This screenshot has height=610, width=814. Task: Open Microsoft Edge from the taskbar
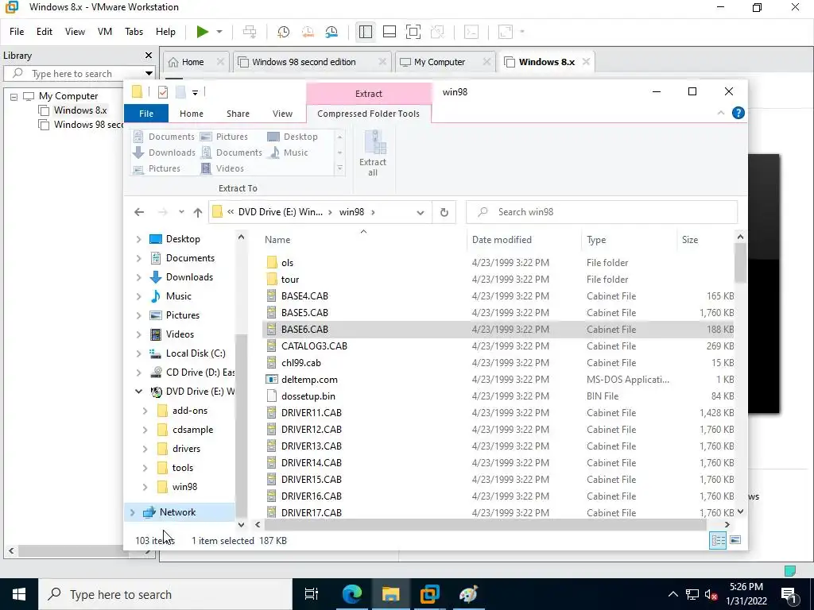(x=351, y=594)
